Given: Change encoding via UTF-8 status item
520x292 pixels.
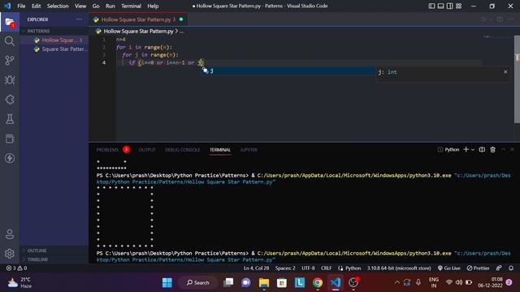Looking at the screenshot, I should click(308, 268).
